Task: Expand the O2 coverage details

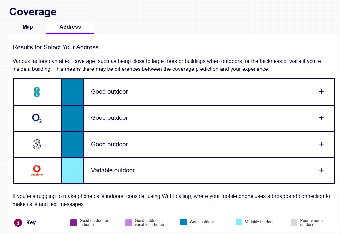Action: tap(321, 118)
